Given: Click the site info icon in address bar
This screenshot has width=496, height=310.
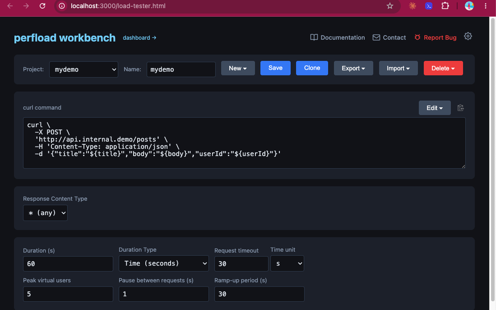Looking at the screenshot, I should [62, 6].
